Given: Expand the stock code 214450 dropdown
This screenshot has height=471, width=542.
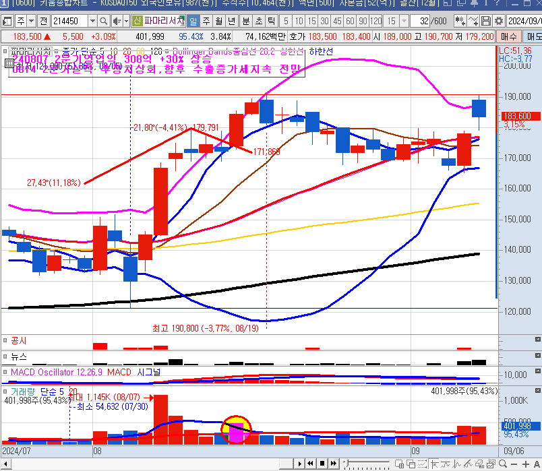Looking at the screenshot, I should [x=92, y=21].
